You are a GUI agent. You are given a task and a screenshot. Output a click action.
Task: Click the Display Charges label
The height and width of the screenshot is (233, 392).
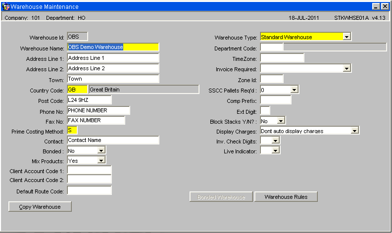click(x=237, y=132)
